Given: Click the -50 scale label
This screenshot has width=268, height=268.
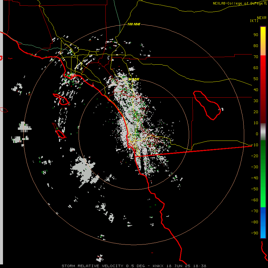Looking at the screenshot, I should (255, 189).
